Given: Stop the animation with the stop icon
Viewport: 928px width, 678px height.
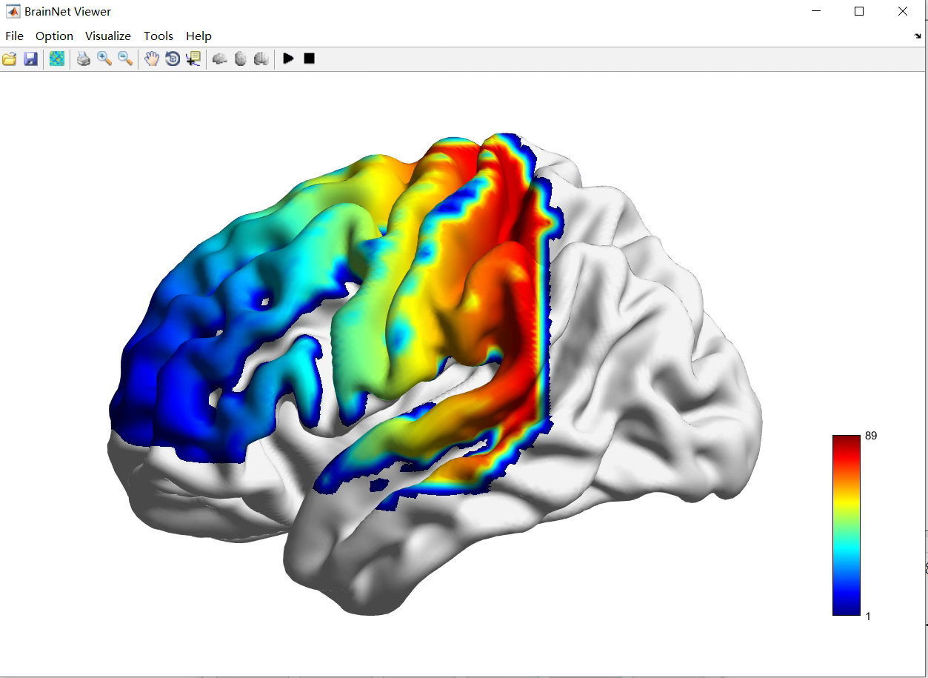Looking at the screenshot, I should point(307,59).
